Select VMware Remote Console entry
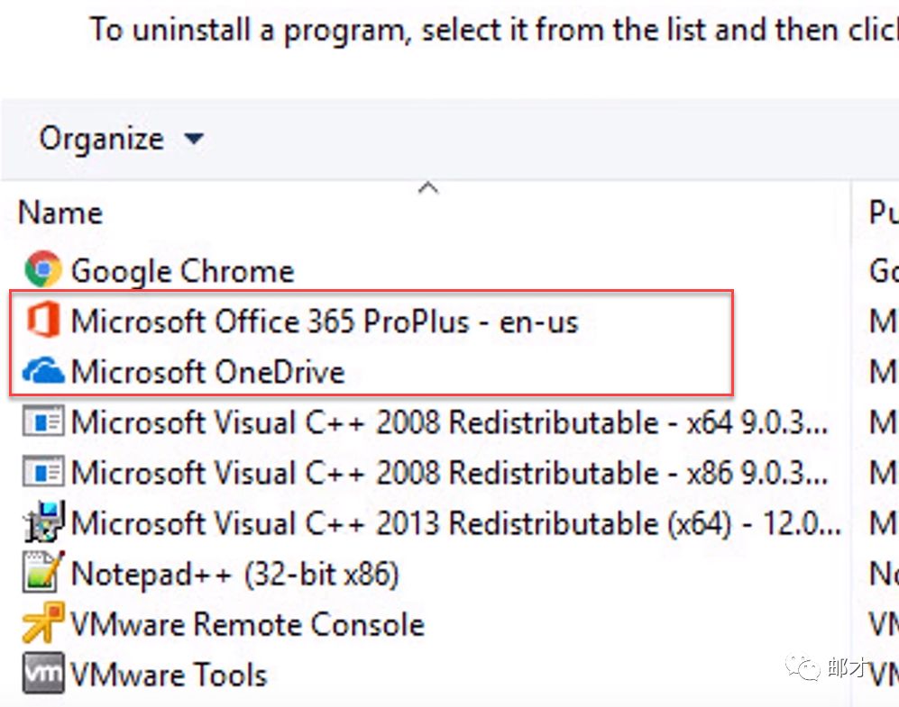 point(247,623)
